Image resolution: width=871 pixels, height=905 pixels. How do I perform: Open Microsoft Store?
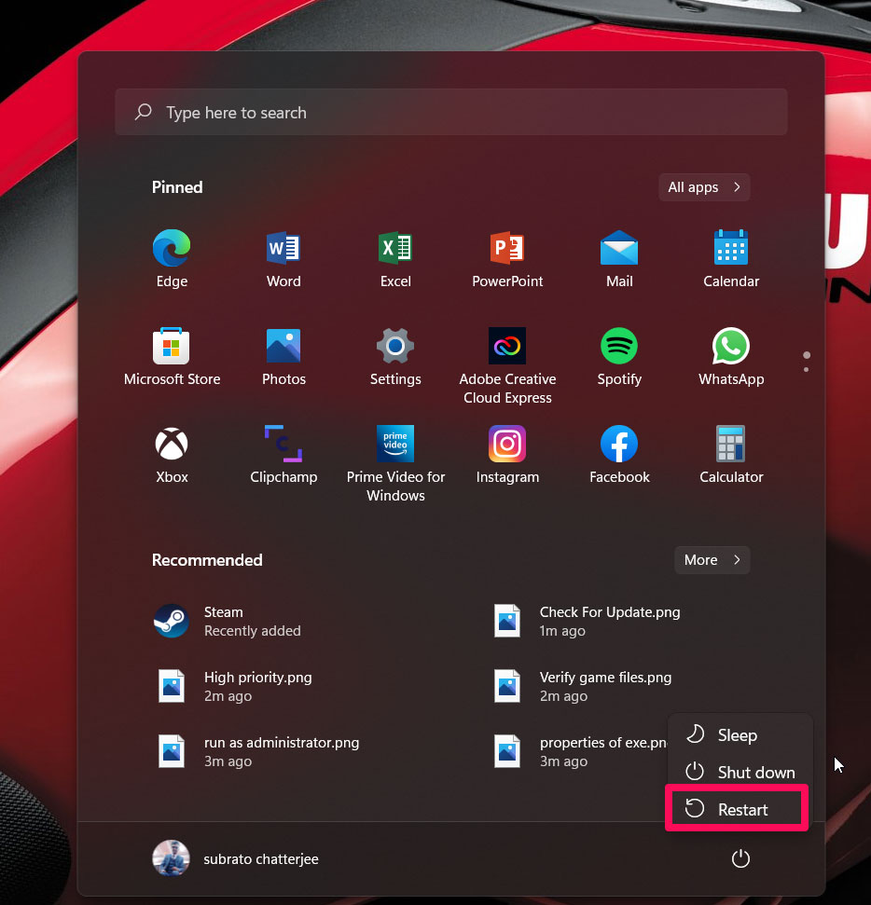pyautogui.click(x=172, y=357)
